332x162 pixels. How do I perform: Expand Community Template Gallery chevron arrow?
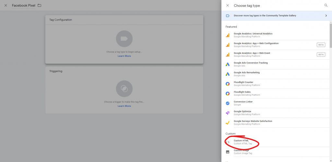(x=326, y=16)
